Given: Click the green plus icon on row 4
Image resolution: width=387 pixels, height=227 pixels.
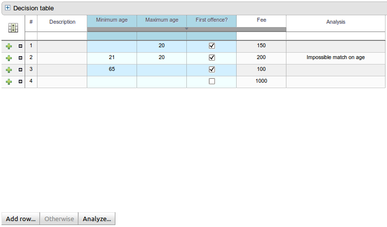Looking at the screenshot, I should [x=9, y=82].
